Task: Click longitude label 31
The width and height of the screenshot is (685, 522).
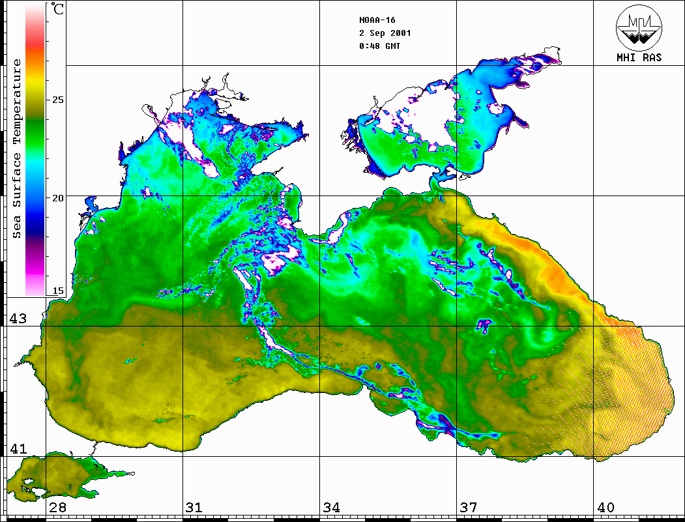Action: 194,508
